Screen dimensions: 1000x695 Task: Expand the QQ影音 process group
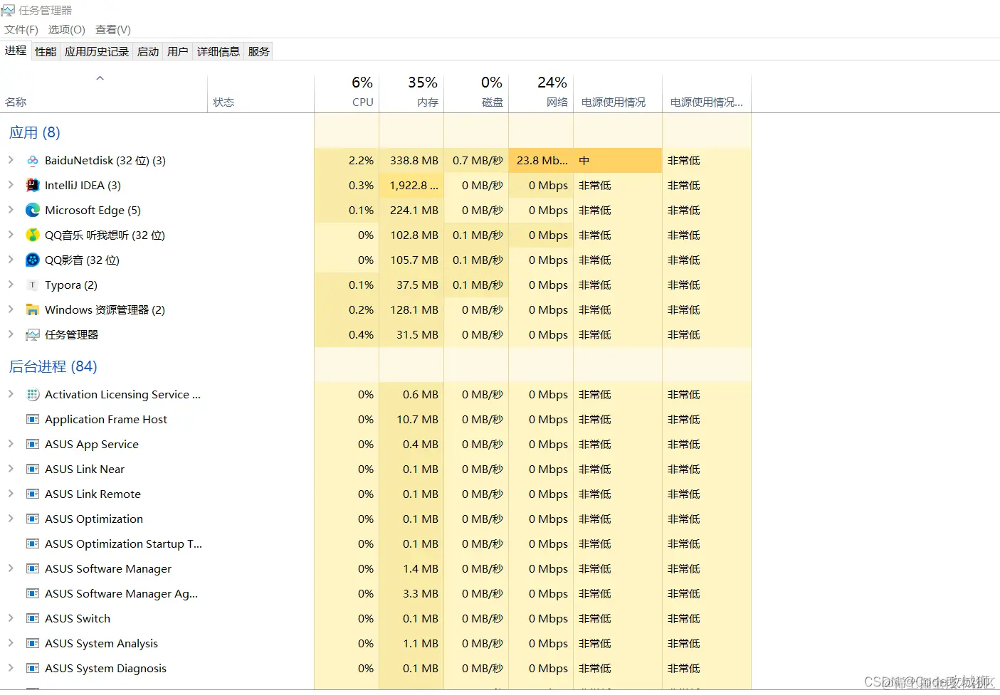(11, 260)
